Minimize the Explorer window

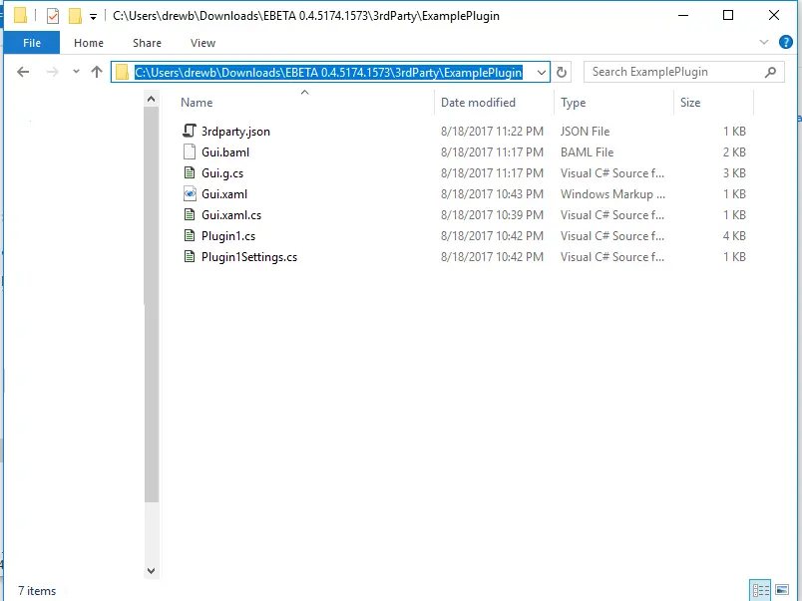683,15
